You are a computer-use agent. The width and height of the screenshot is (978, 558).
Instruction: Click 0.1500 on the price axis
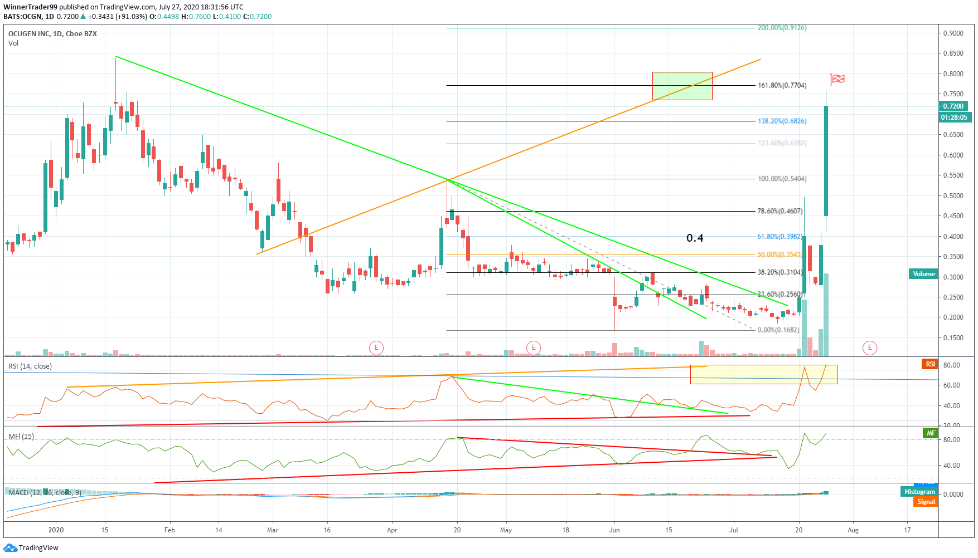click(953, 338)
